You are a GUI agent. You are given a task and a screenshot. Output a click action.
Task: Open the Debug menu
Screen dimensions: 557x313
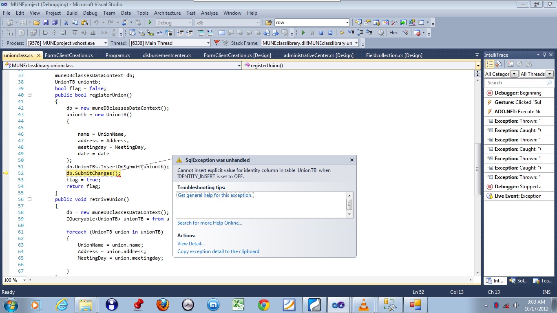tap(90, 13)
